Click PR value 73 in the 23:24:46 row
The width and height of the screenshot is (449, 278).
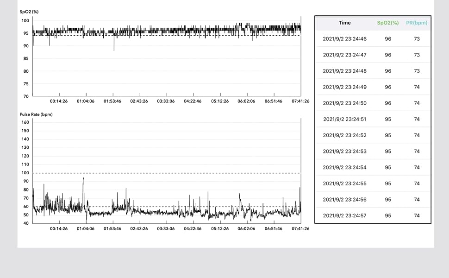coord(417,39)
